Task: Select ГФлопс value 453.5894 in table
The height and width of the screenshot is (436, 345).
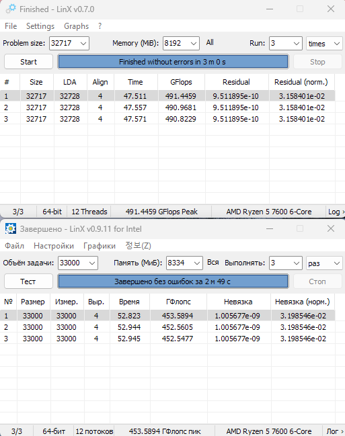Action: pyautogui.click(x=178, y=316)
